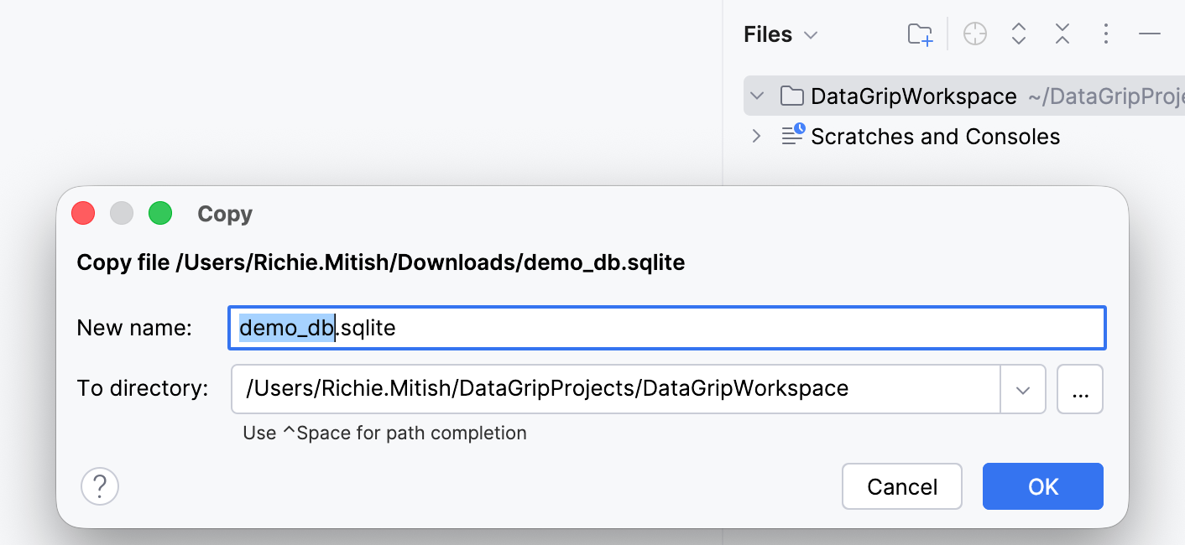Click the 'New name:' label
The image size is (1185, 545).
(x=134, y=328)
